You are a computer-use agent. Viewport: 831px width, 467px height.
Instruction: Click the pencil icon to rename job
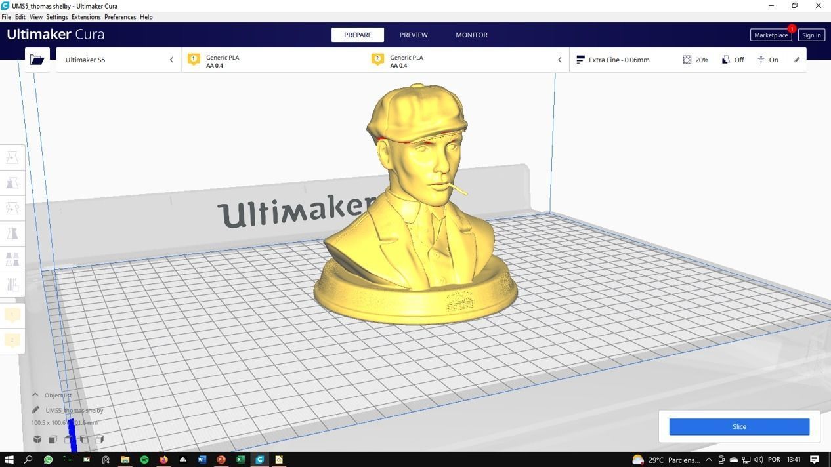tap(35, 410)
